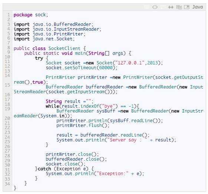Screen dimensions: 208x194
Task: Click the 'Exception:' println line
Action: coord(95,174)
